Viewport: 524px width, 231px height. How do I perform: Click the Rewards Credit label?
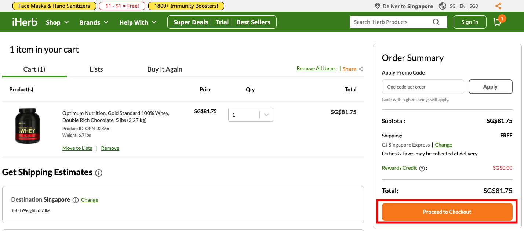coord(399,168)
